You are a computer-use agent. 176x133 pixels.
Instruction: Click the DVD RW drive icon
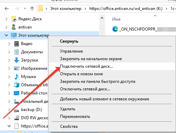[x=17, y=118]
